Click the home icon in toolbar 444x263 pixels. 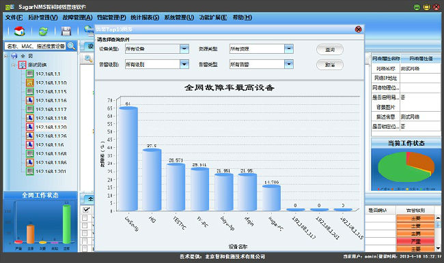coord(19,31)
